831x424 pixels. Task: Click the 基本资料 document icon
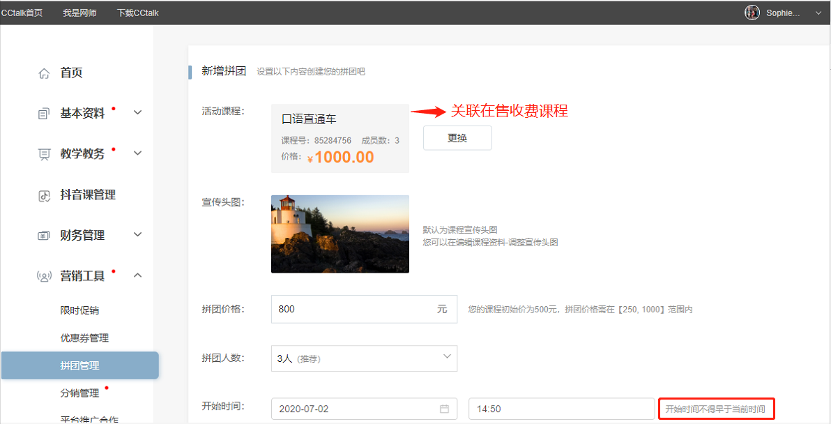point(44,114)
